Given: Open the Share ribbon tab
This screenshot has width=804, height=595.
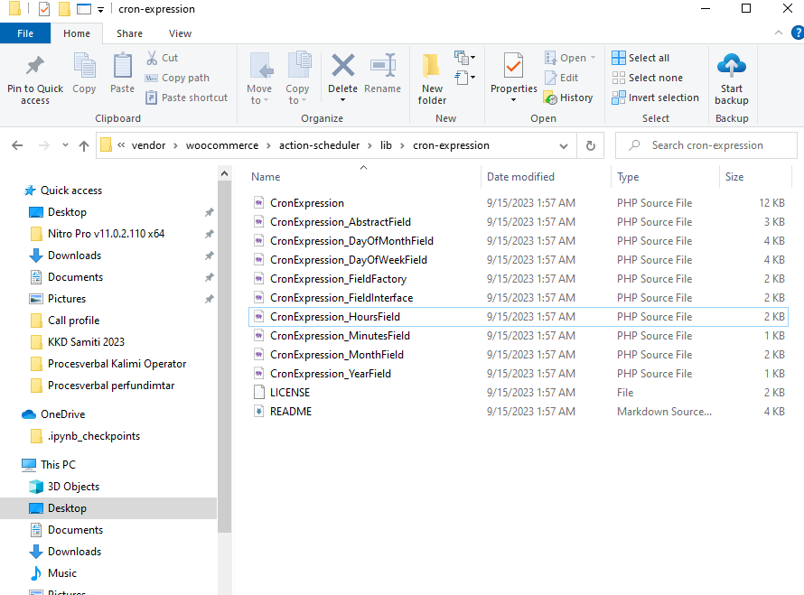Looking at the screenshot, I should click(129, 33).
